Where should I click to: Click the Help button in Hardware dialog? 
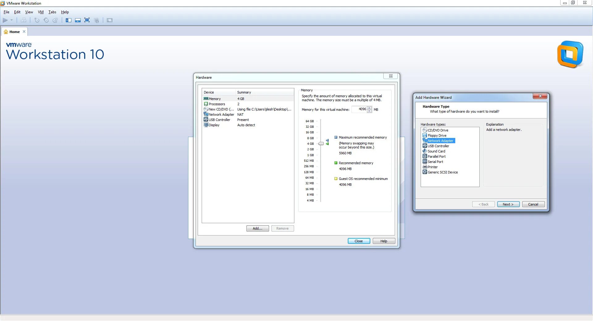click(x=384, y=241)
